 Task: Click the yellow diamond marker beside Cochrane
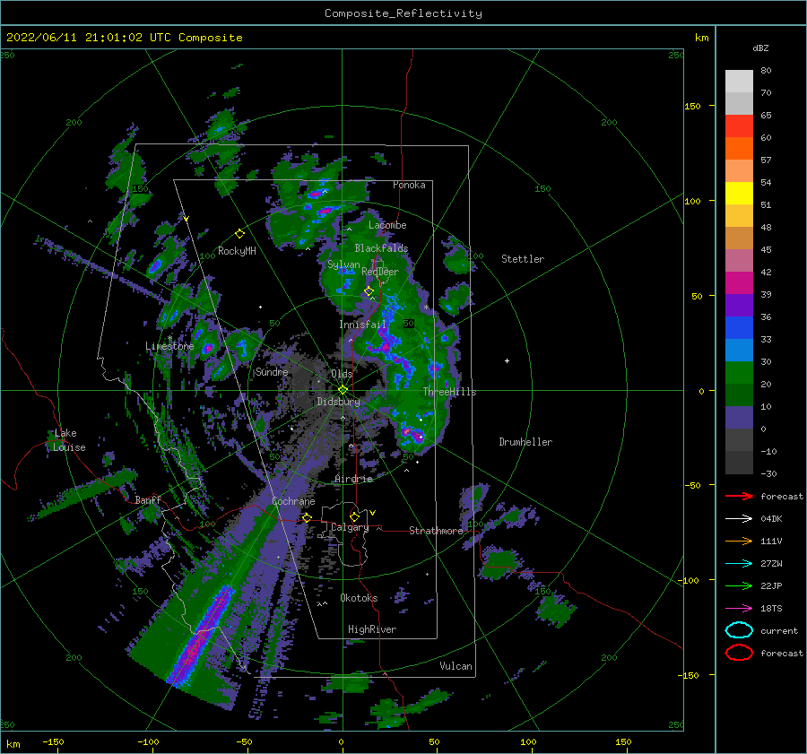tap(307, 517)
